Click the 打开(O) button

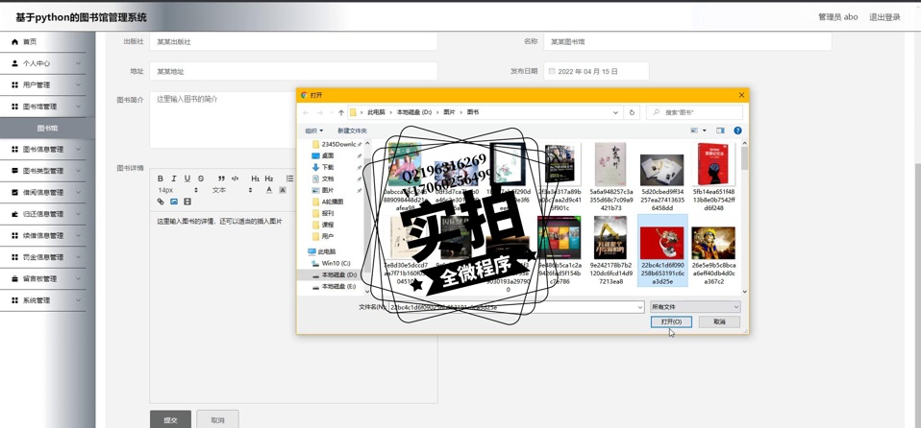(x=671, y=322)
